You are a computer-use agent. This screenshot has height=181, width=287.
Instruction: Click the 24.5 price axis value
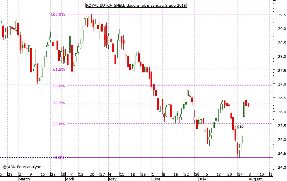click(282, 154)
